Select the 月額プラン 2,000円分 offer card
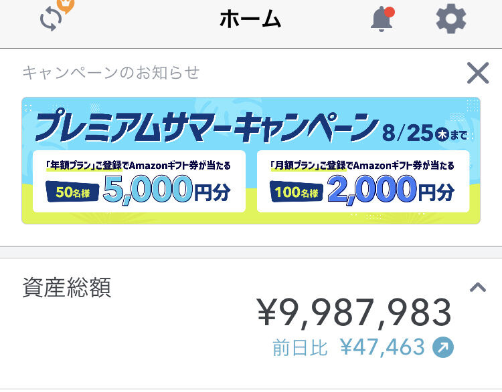Screen dimensions: 502x392 point(363,181)
